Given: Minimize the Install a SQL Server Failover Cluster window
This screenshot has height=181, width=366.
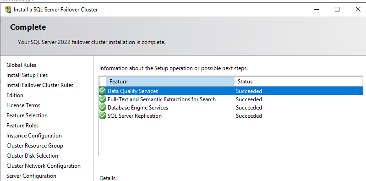Looking at the screenshot, I should click(x=316, y=10).
